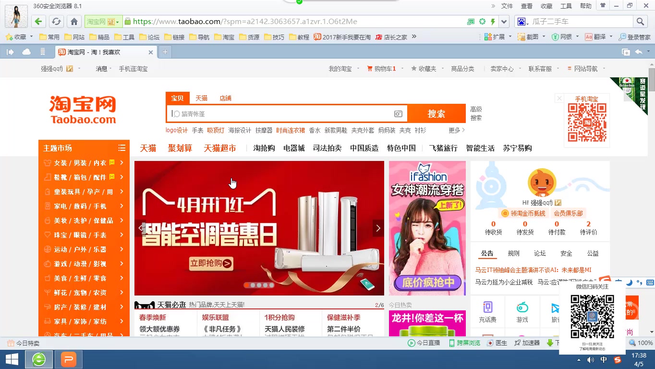Show previous banner with left arrow

point(141,228)
